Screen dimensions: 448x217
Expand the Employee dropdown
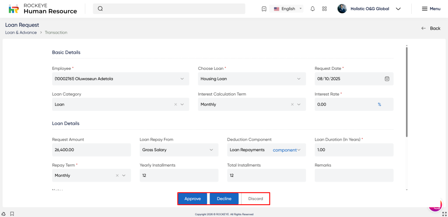coord(182,79)
